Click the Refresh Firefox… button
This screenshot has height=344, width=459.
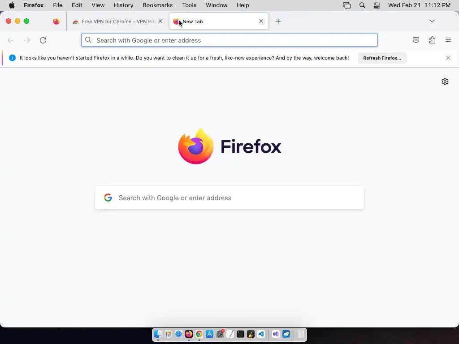[x=382, y=58]
